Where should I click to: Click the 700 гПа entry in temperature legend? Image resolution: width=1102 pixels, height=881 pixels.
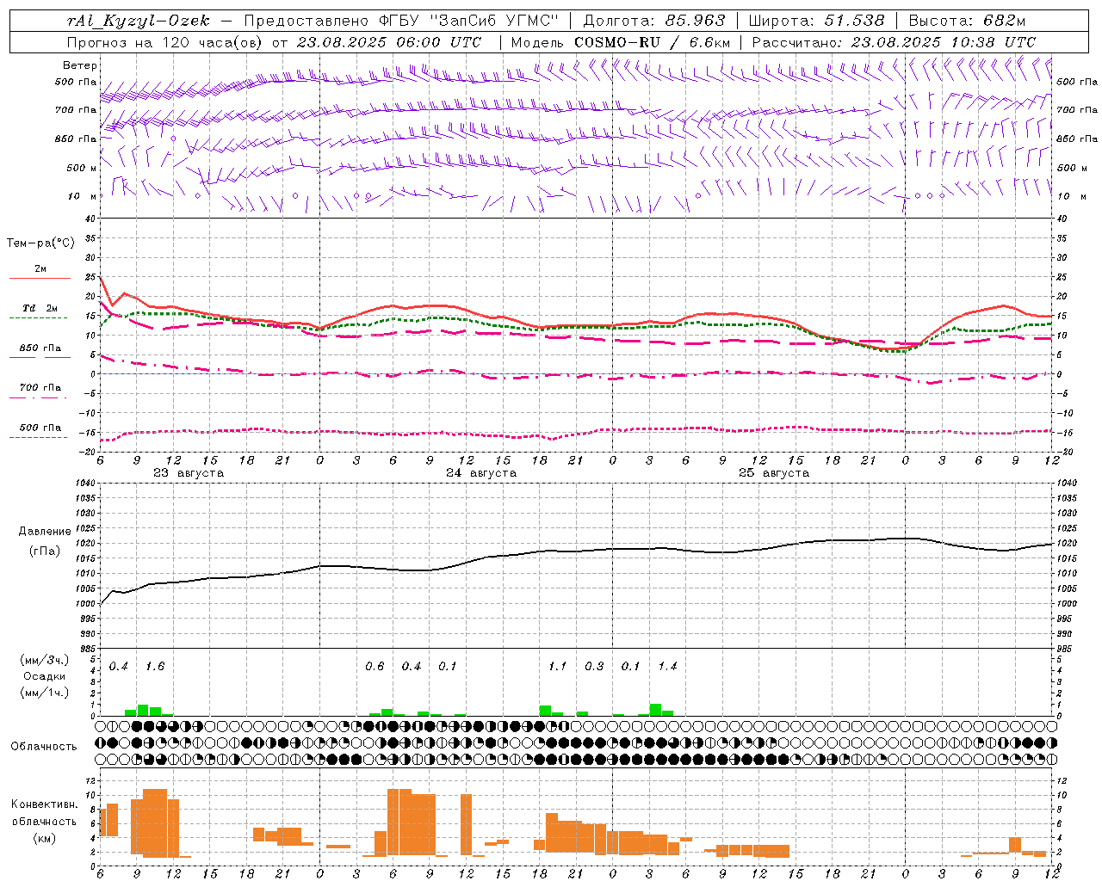[40, 388]
